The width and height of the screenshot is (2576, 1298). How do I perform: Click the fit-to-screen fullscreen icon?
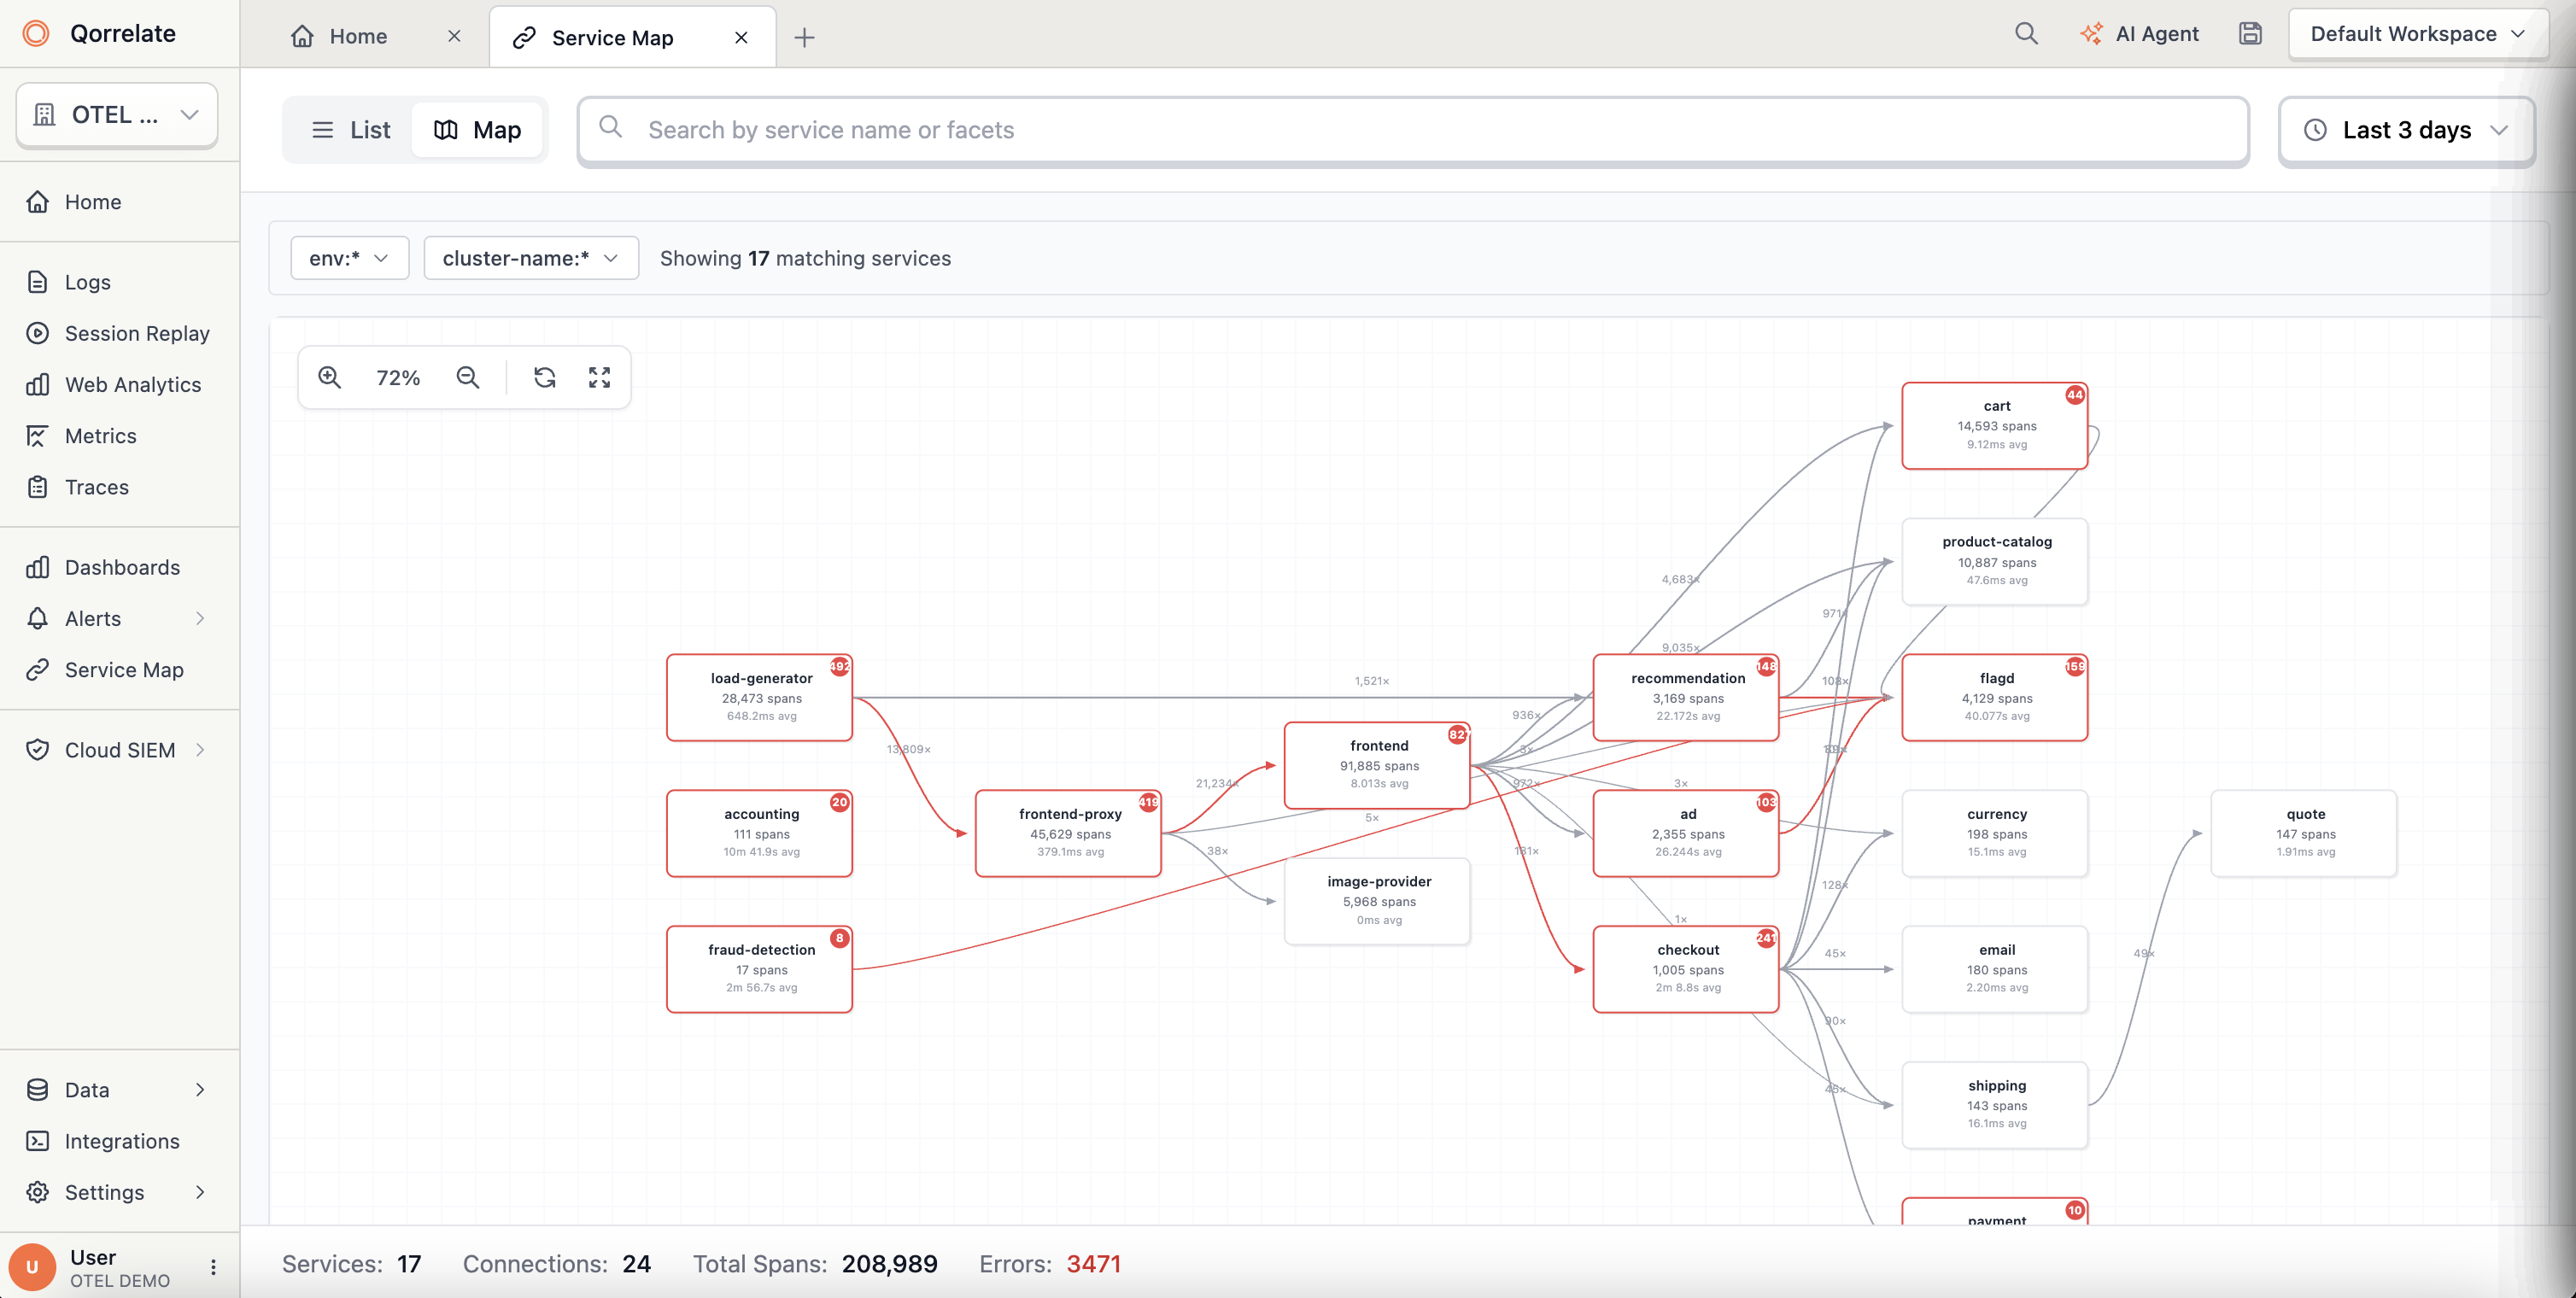click(599, 377)
